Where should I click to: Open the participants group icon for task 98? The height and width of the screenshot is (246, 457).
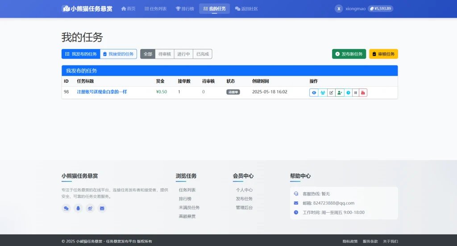click(323, 93)
